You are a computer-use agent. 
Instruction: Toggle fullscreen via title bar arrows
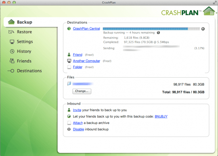[215, 2]
